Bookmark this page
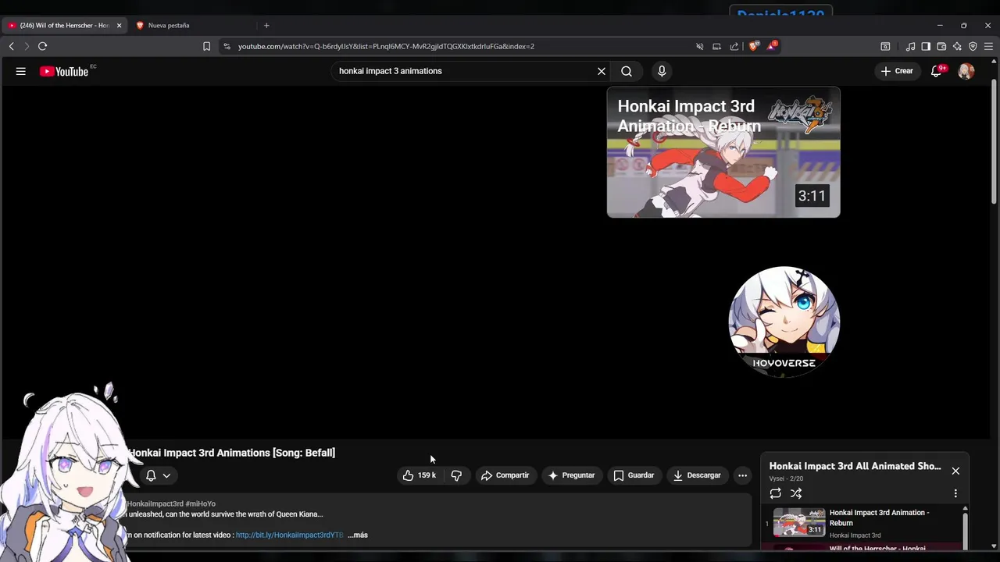The width and height of the screenshot is (1000, 562). point(206,46)
